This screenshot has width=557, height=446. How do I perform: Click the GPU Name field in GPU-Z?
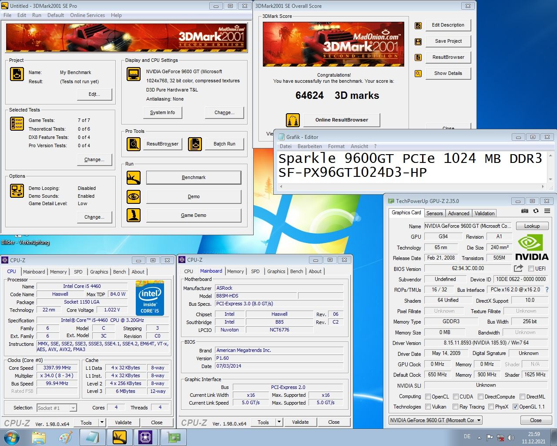468,226
